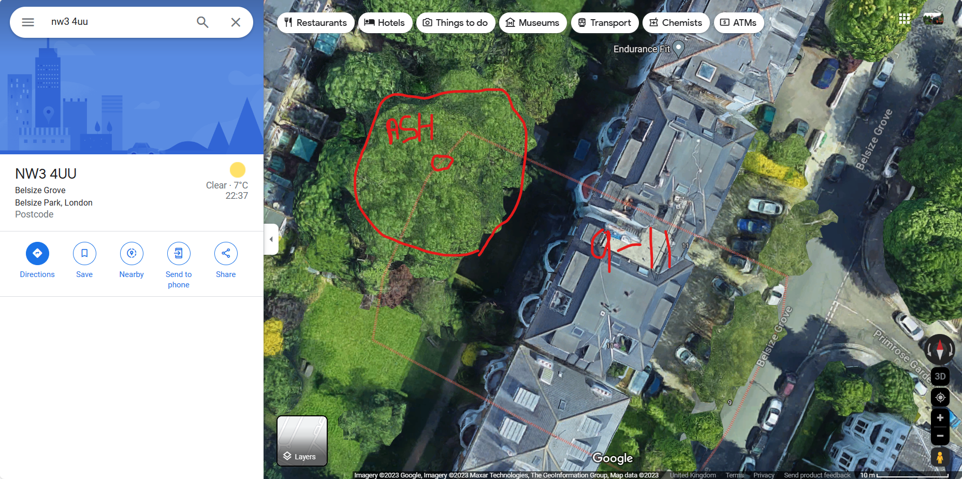
Task: Open the Layers map type switcher
Action: (302, 441)
